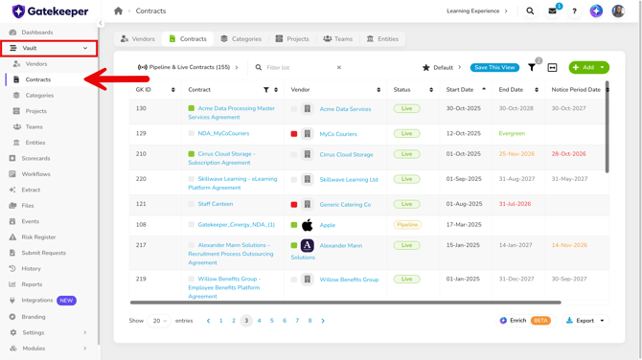This screenshot has width=642, height=360.
Task: Open the home breadcrumb icon
Action: (x=118, y=11)
